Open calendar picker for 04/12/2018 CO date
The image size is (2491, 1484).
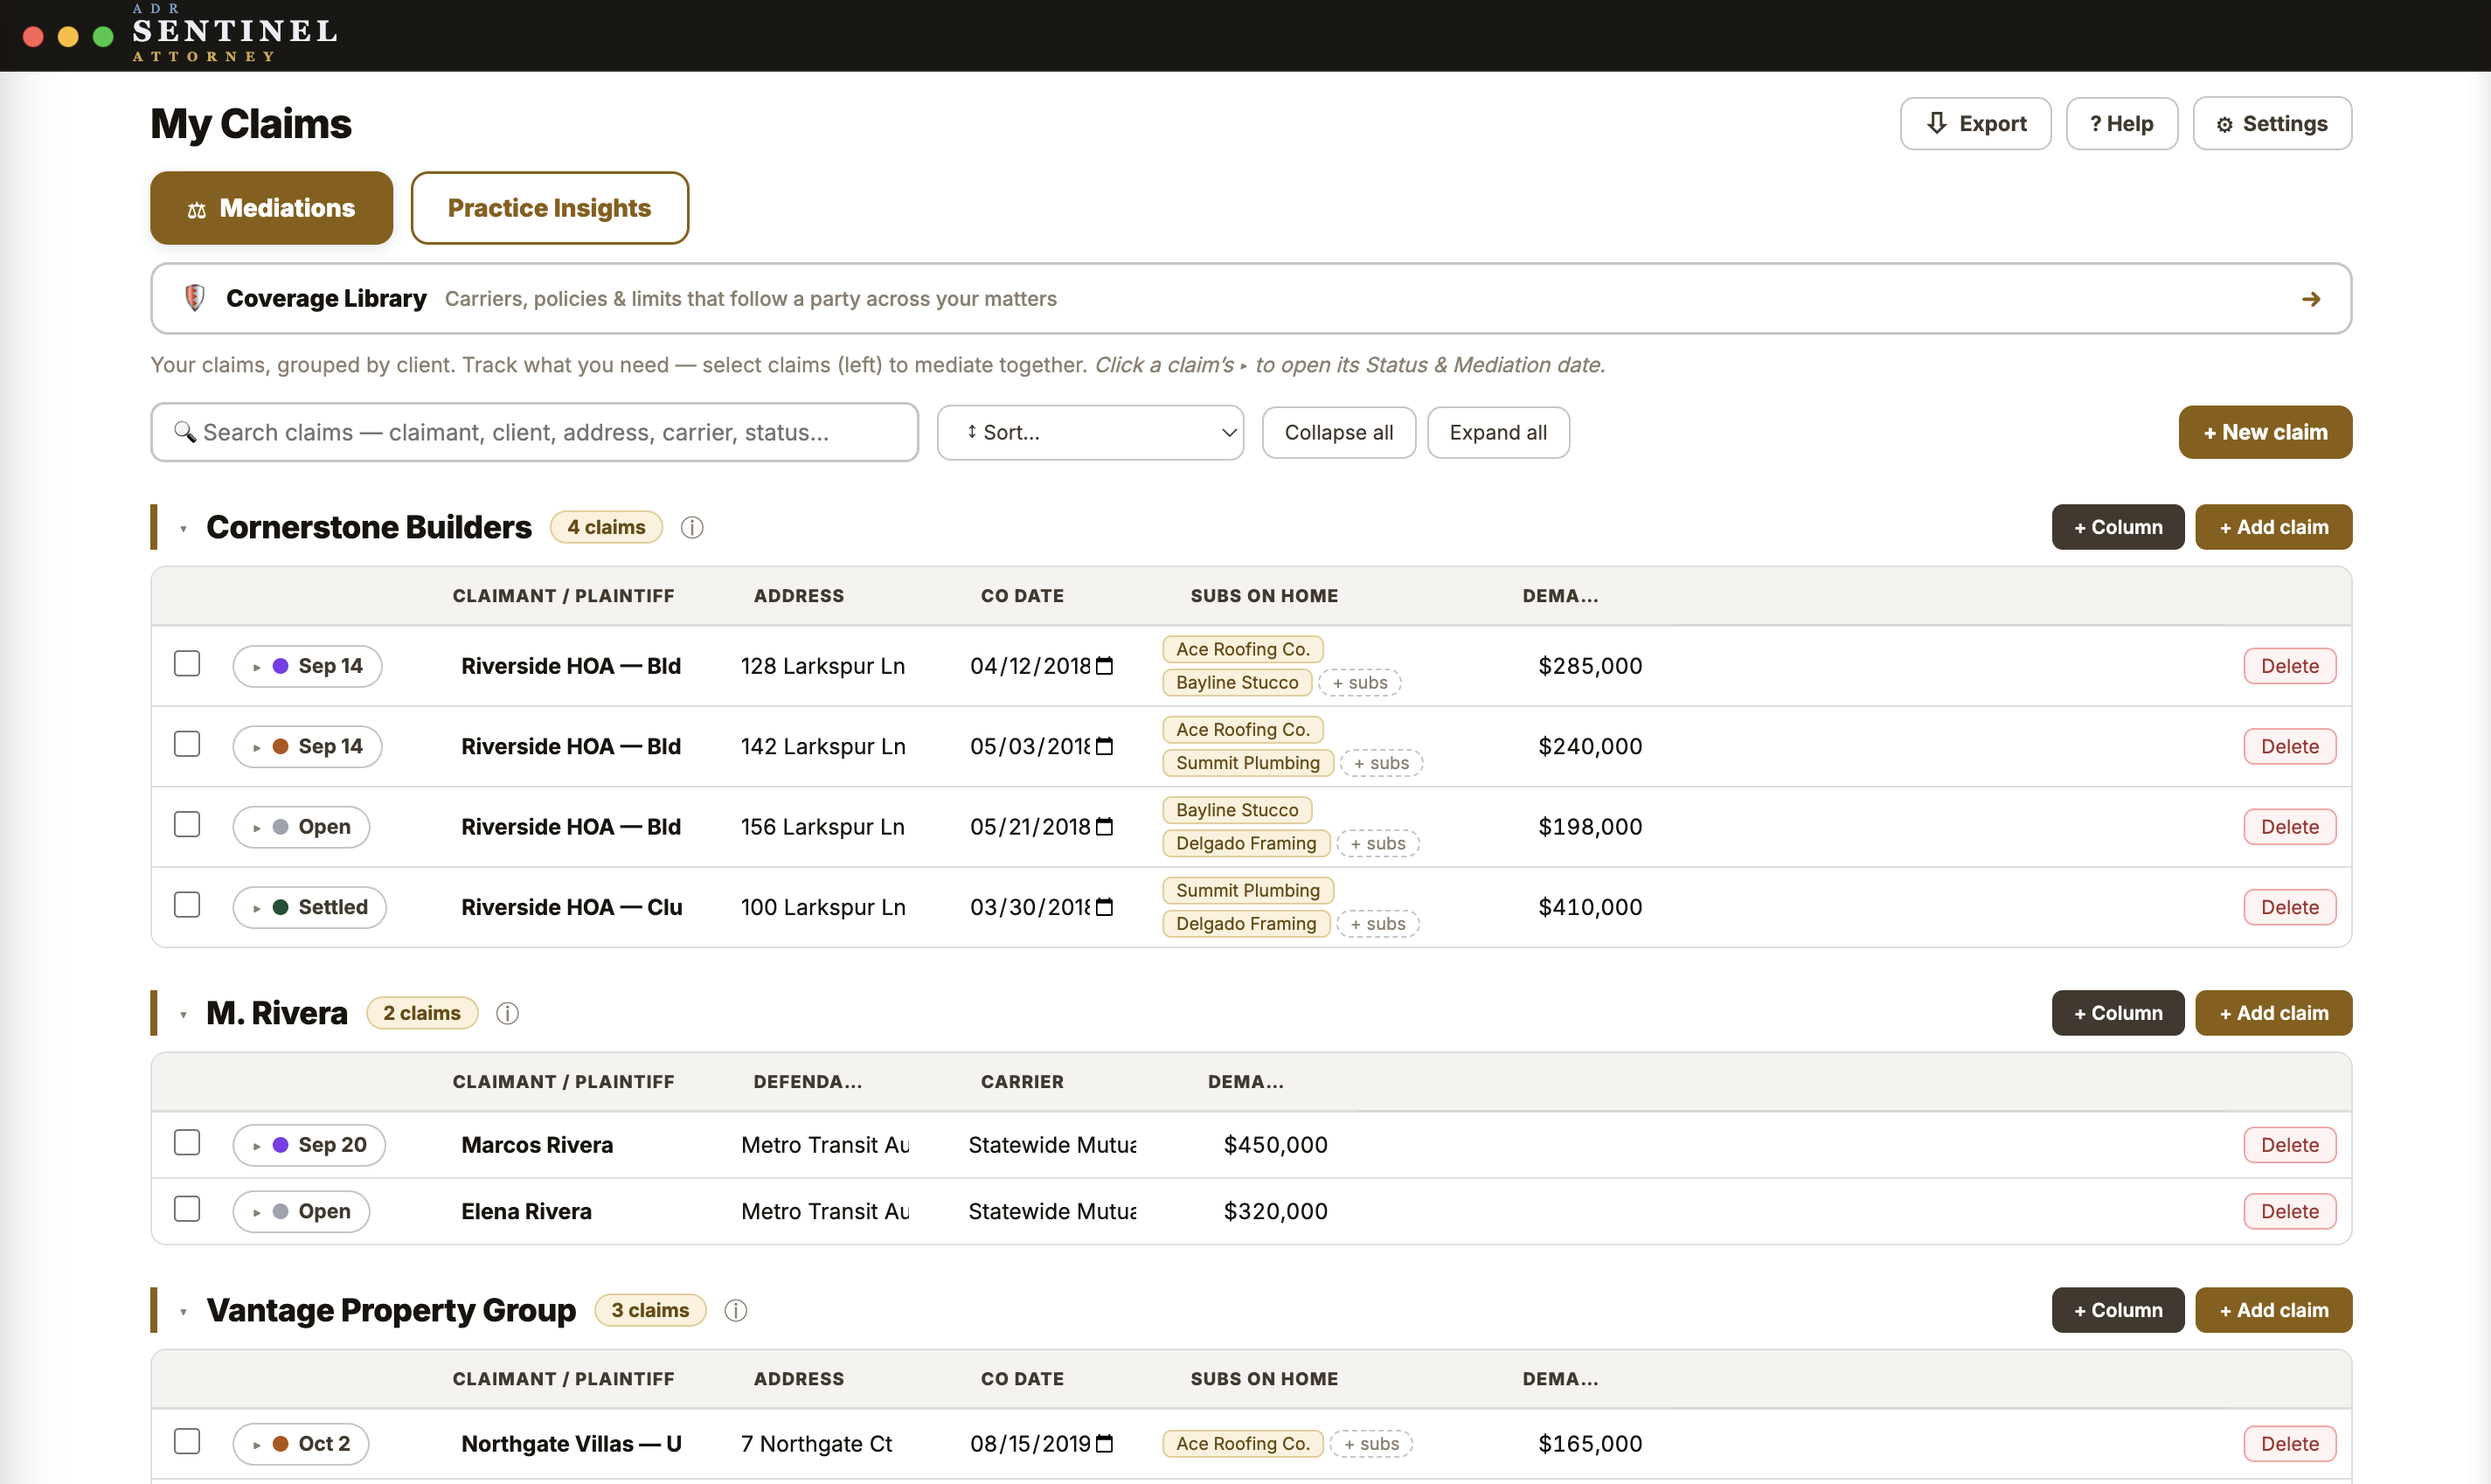1104,666
